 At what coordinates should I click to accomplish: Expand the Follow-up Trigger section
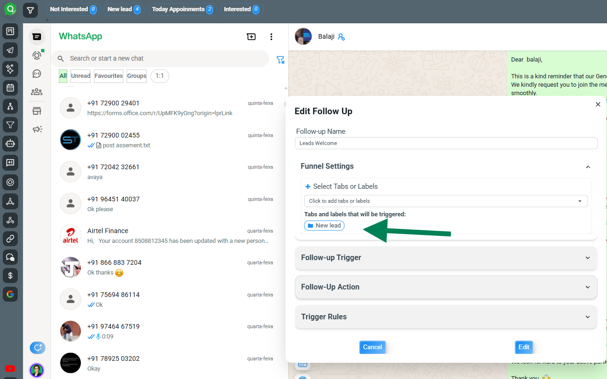(446, 258)
